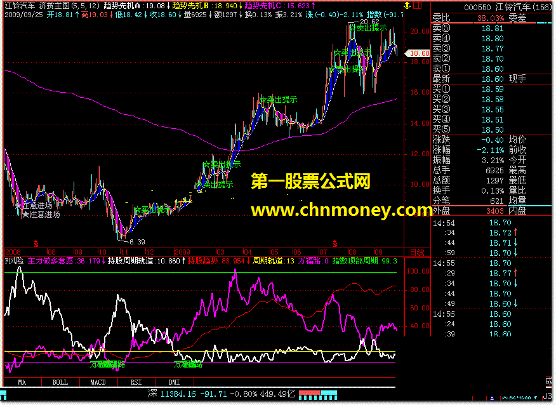Image resolution: width=556 pixels, height=405 pixels.
Task: Switch to the BOLL indicator tab
Action: click(60, 382)
